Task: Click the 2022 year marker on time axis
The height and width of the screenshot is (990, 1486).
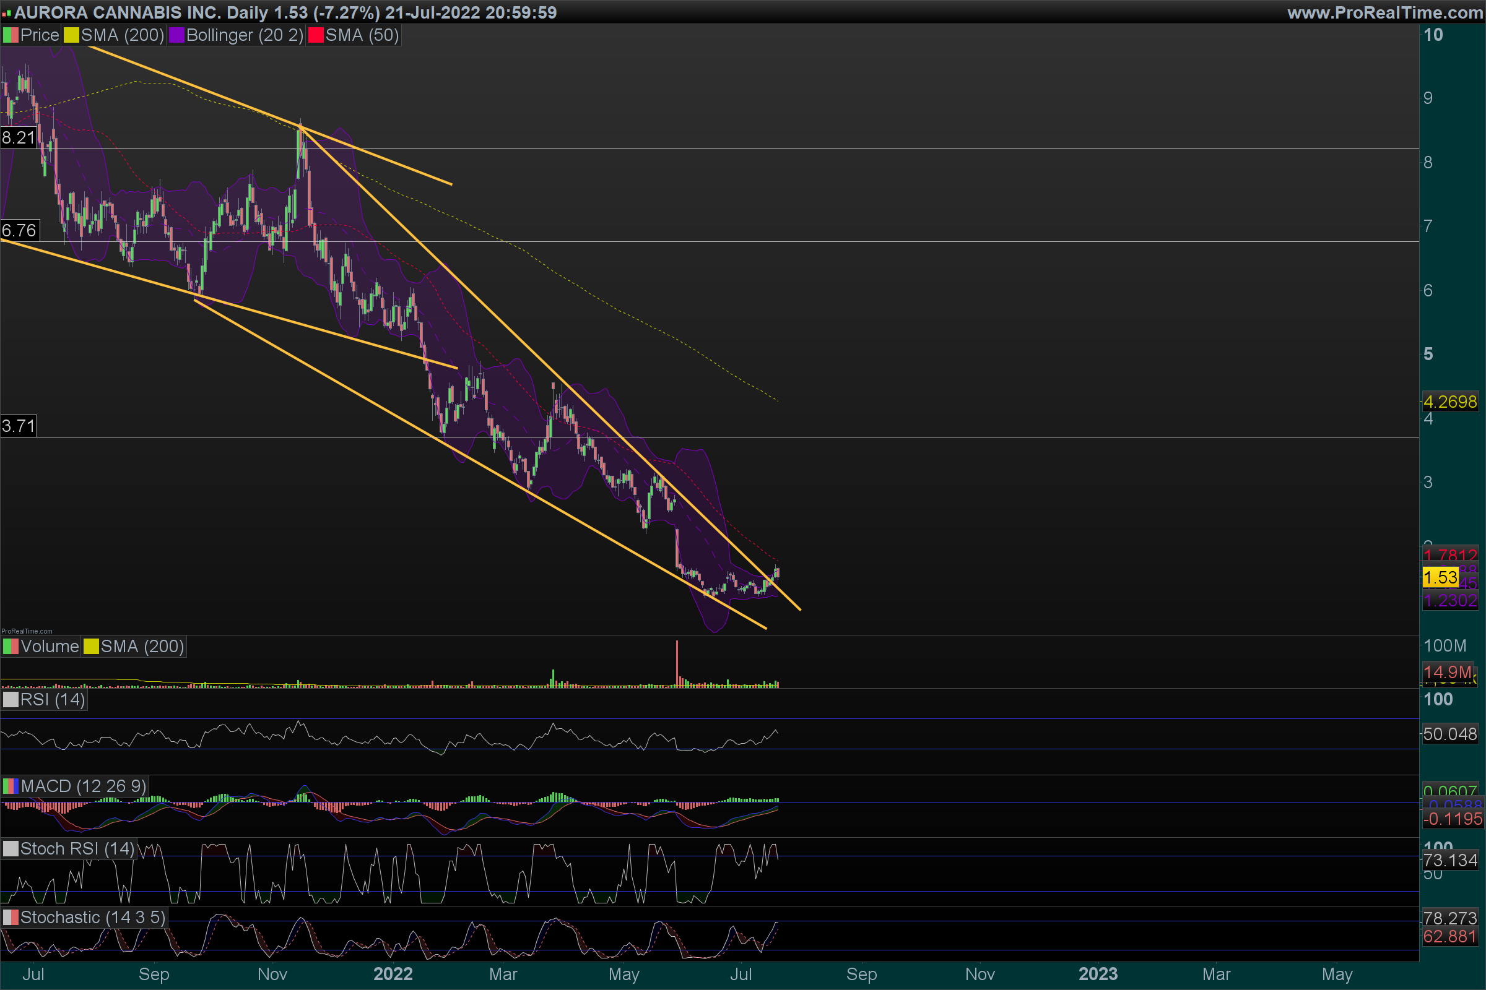Action: point(393,973)
